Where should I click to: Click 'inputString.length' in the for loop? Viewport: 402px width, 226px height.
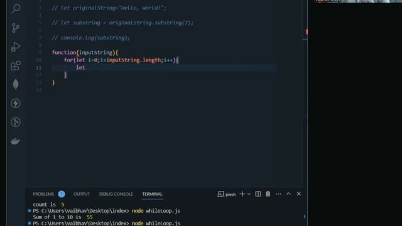pyautogui.click(x=134, y=60)
